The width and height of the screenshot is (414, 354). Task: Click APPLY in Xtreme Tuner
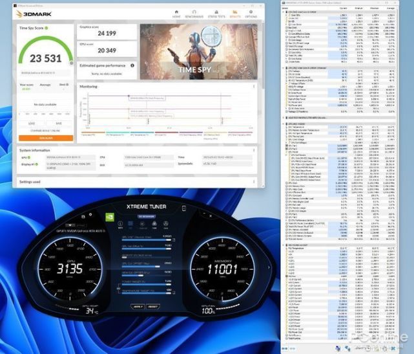138,307
